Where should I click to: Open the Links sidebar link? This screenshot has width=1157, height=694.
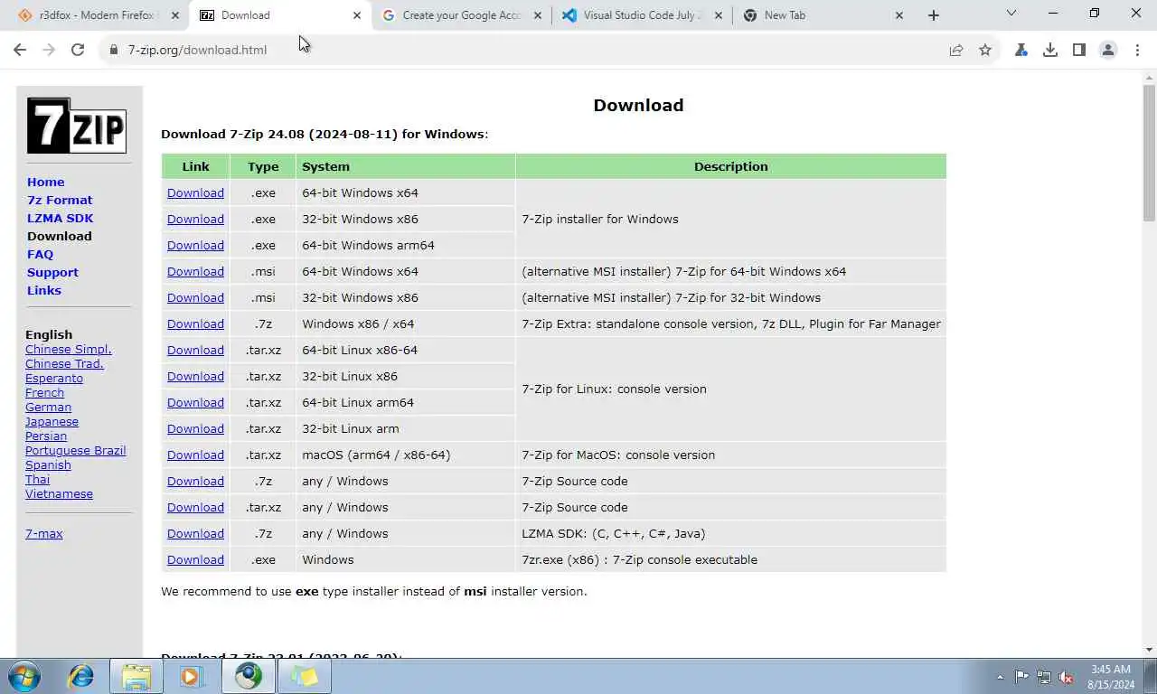[44, 290]
